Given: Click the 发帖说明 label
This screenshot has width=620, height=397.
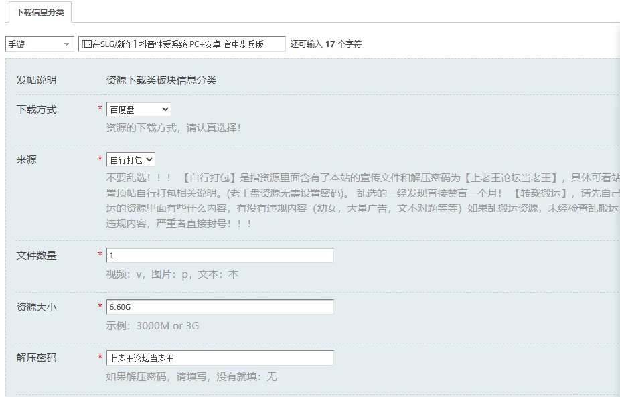Looking at the screenshot, I should tap(36, 80).
